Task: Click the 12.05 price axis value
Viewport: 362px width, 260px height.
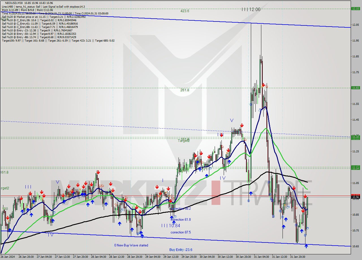Action: click(355, 25)
